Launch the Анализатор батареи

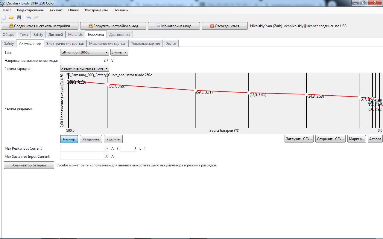coord(29,165)
